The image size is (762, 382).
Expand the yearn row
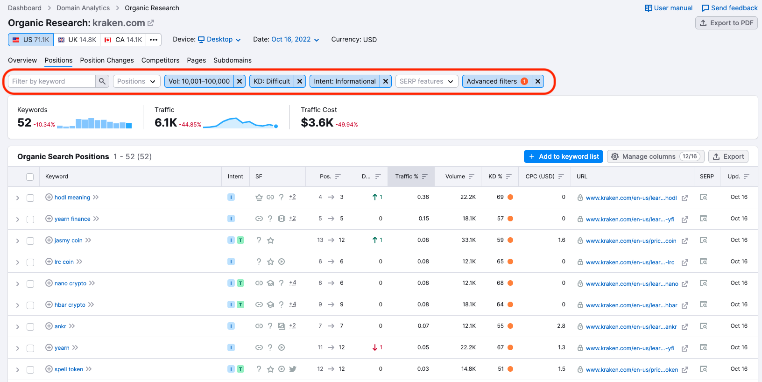coord(17,348)
